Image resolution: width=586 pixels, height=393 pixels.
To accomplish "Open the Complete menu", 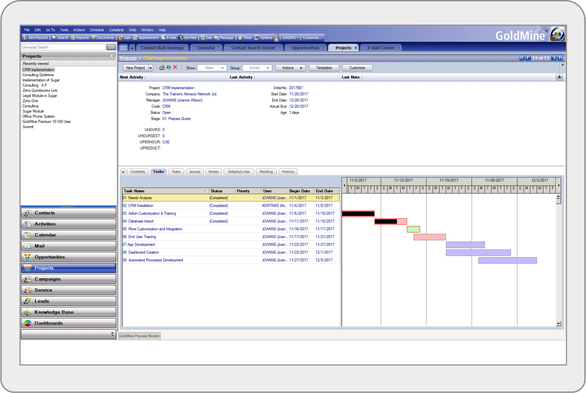I will [116, 30].
